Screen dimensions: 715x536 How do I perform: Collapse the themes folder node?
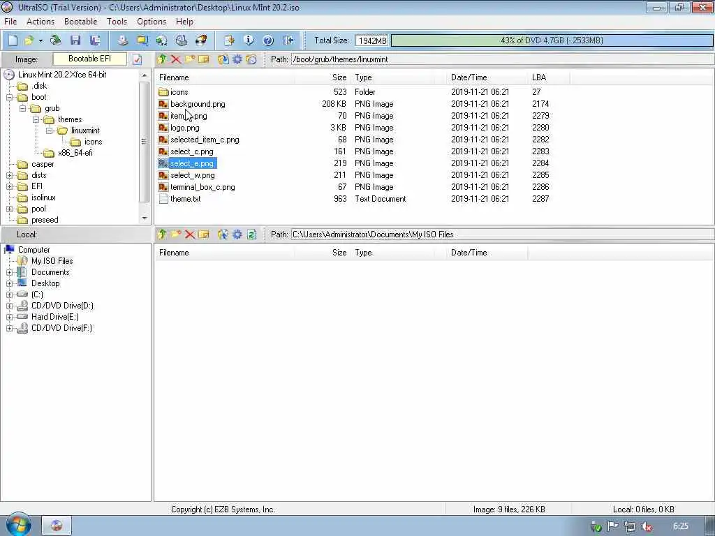tap(36, 119)
